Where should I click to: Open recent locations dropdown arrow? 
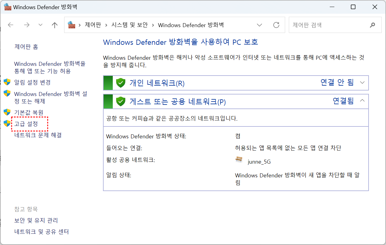pyautogui.click(x=40, y=25)
